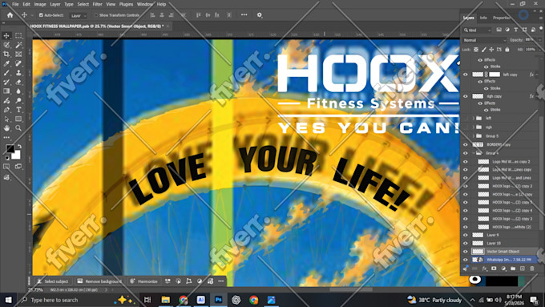545x307 pixels.
Task: Click the Select subject button
Action: pyautogui.click(x=52, y=281)
